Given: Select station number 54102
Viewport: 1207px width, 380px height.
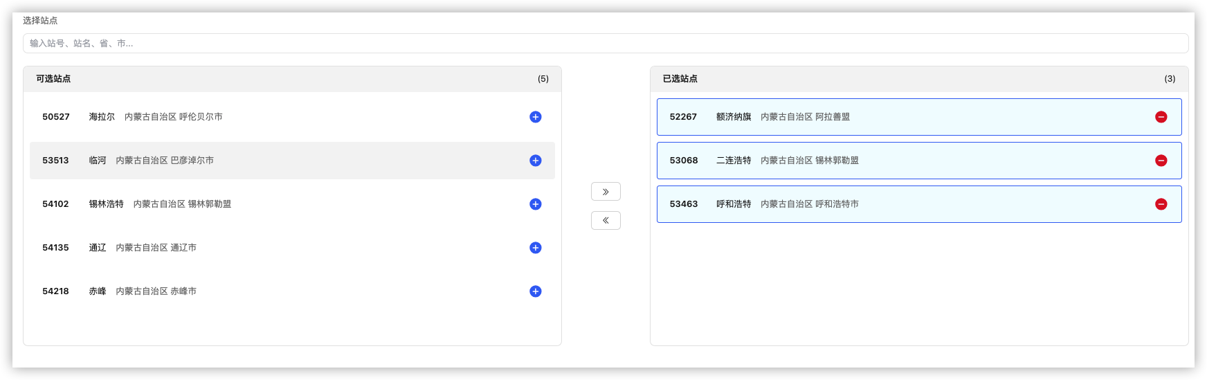Looking at the screenshot, I should [55, 204].
